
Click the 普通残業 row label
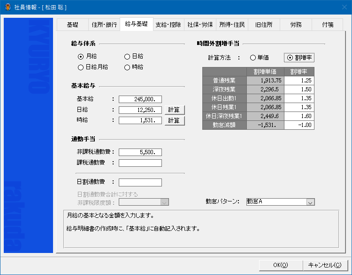point(224,81)
